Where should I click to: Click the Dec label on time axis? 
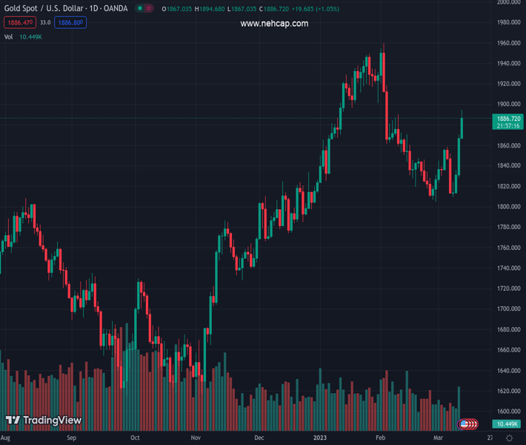pos(259,438)
